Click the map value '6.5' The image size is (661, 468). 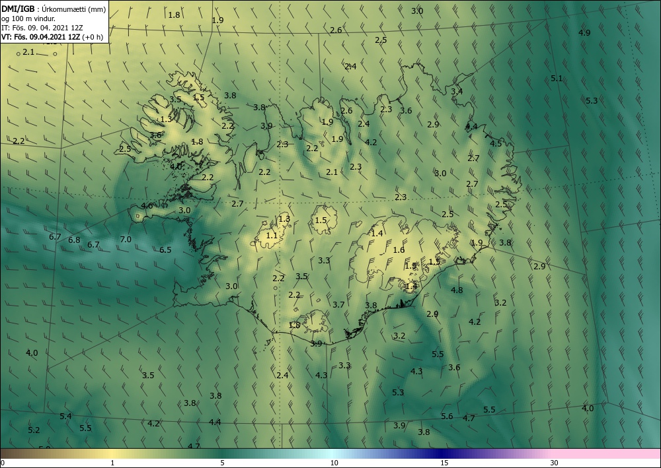click(165, 250)
